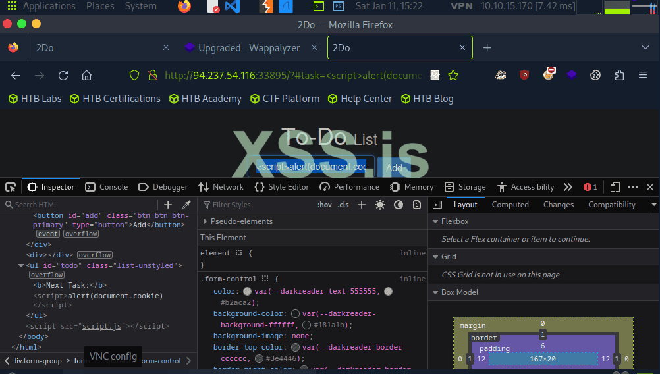660x374 pixels.
Task: Click the #181a1b background color swatch
Action: [306, 325]
